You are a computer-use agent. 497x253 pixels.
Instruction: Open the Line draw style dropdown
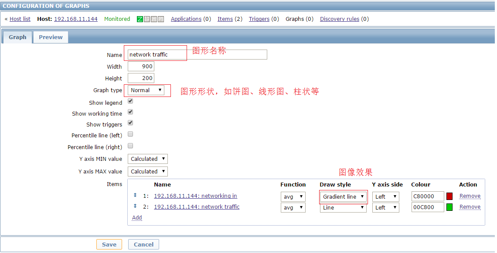(x=343, y=207)
